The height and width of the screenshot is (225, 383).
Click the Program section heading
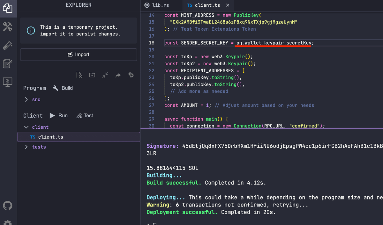tap(34, 88)
